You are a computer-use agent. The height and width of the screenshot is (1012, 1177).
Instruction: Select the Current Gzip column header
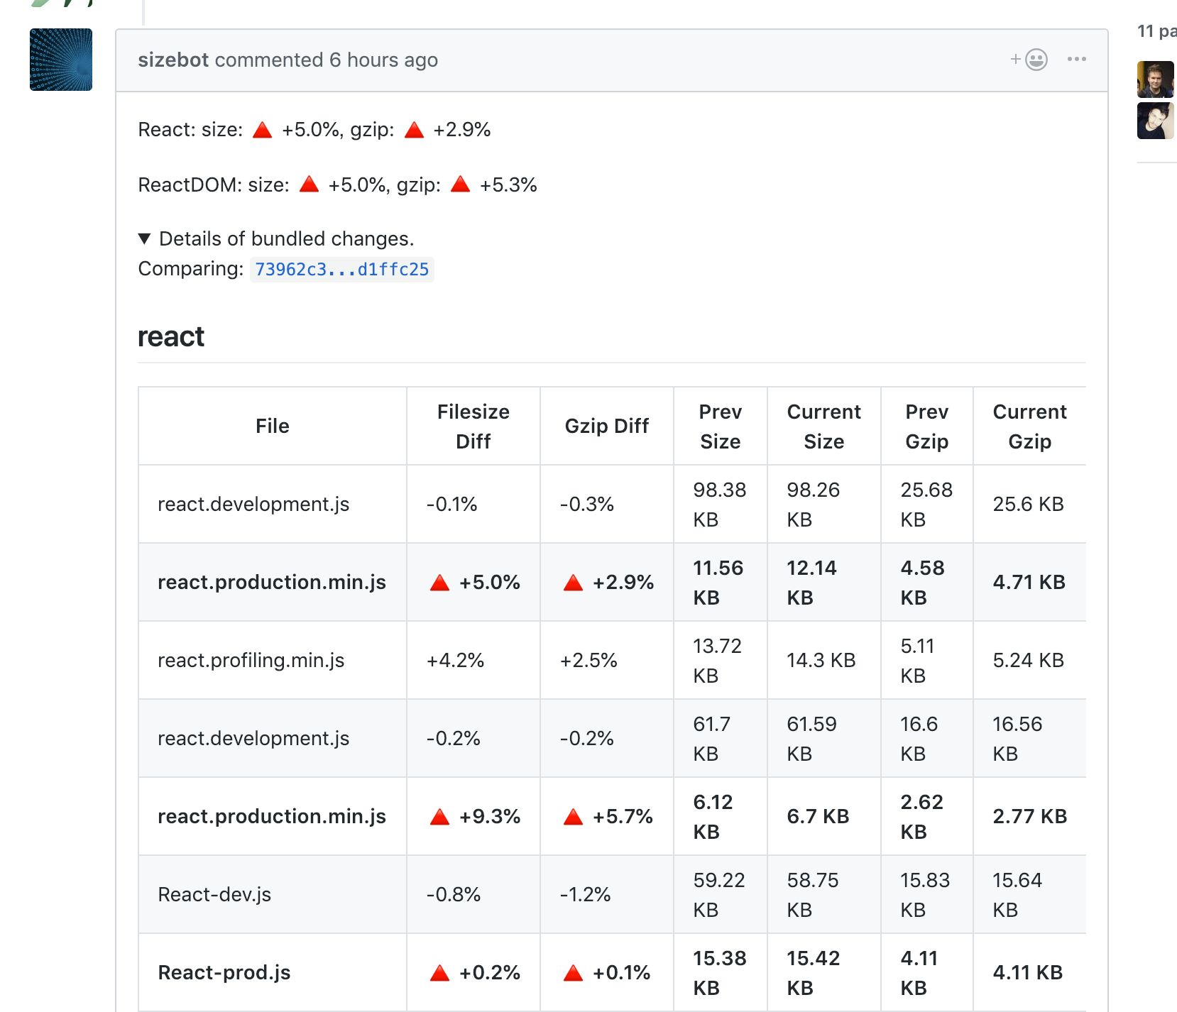pos(1029,426)
